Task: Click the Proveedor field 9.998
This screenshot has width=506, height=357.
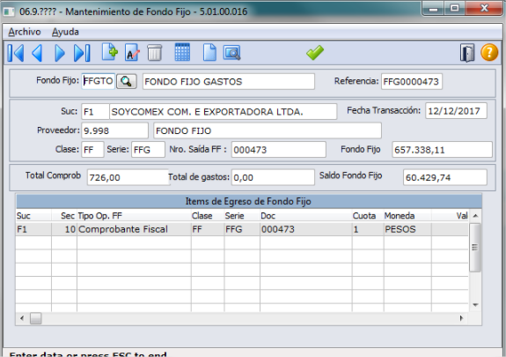Action: 114,130
